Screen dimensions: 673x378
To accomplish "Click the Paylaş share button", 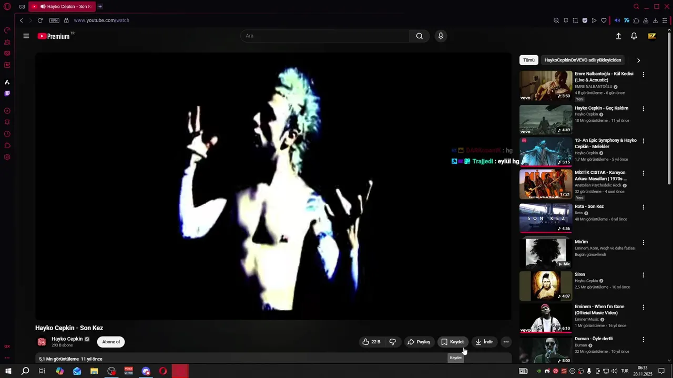I will click(419, 342).
